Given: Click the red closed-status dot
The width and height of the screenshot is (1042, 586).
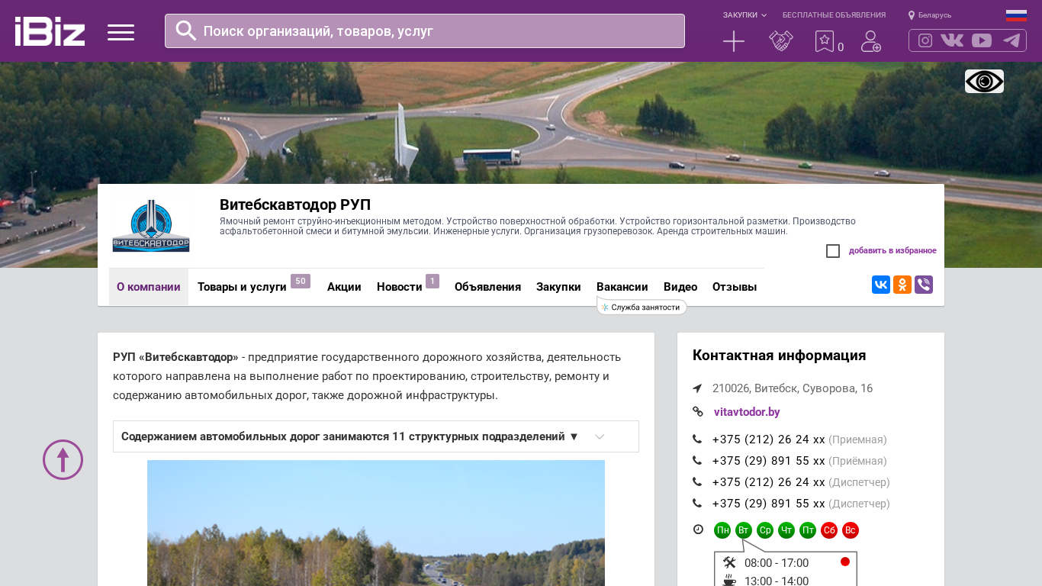Looking at the screenshot, I should tap(845, 562).
